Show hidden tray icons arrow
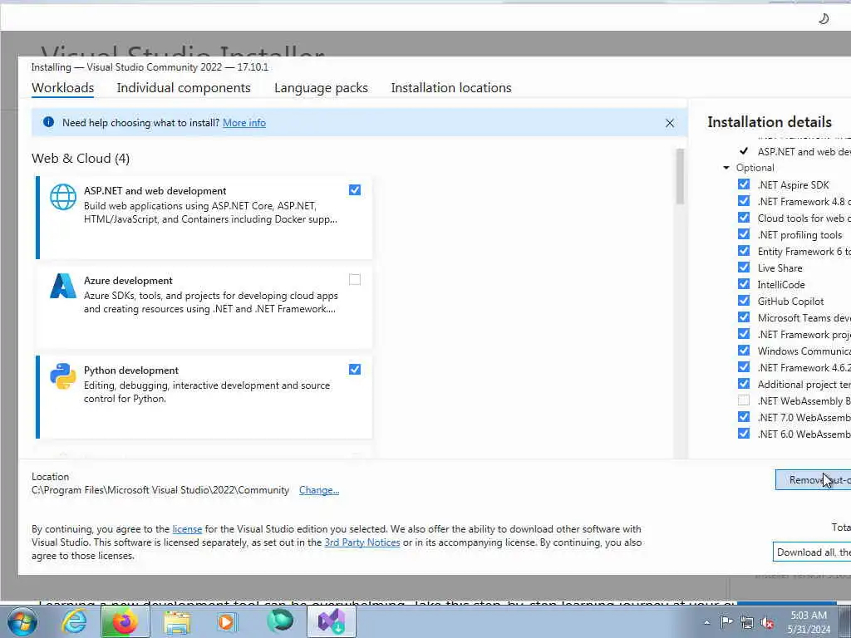Viewport: 851px width, 638px height. pos(706,623)
